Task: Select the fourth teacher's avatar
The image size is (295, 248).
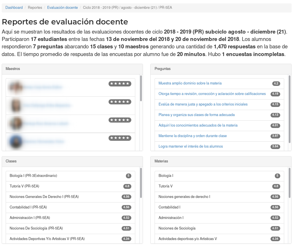Action: pyautogui.click(x=16, y=141)
